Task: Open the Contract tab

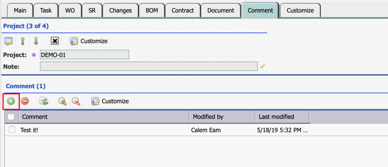Action: pyautogui.click(x=183, y=10)
